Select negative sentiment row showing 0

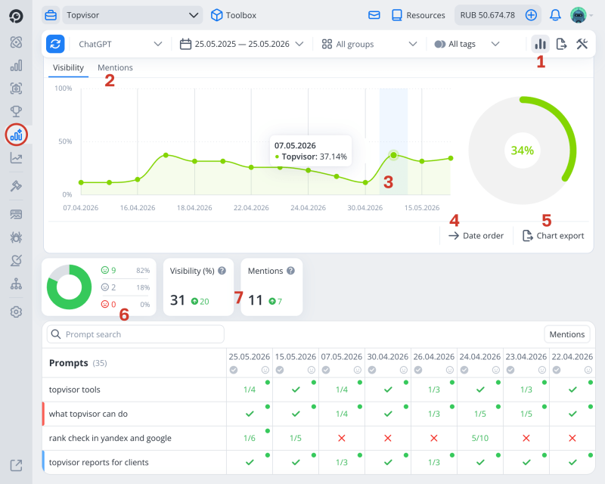point(126,304)
